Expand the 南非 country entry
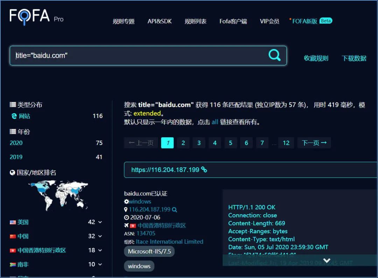The image size is (378, 278). (100, 264)
